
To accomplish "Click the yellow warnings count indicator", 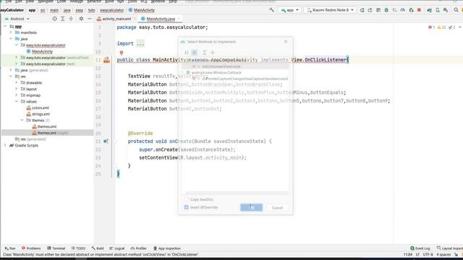I will 441,27.
